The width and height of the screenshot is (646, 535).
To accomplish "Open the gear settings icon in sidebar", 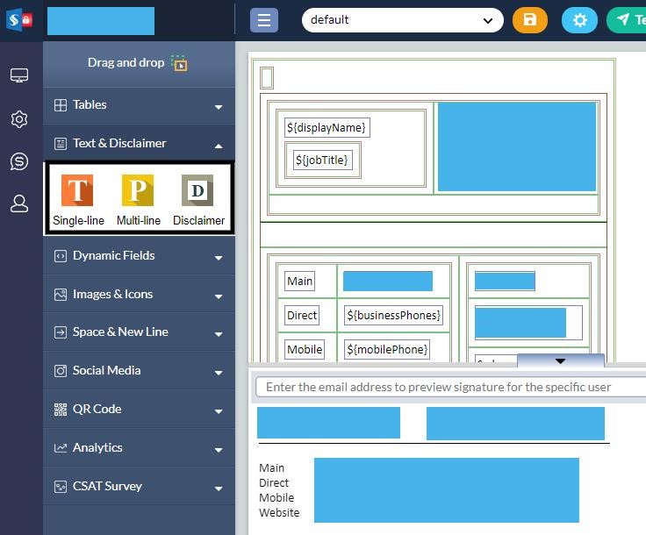I will coord(19,119).
